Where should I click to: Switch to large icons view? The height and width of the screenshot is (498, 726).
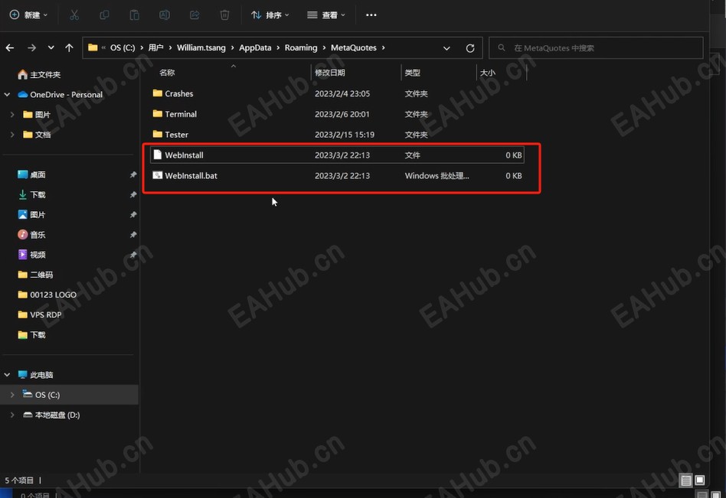point(700,480)
